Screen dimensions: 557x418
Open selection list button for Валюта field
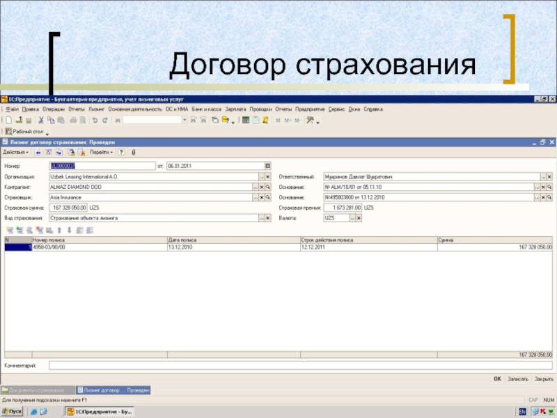[352, 218]
